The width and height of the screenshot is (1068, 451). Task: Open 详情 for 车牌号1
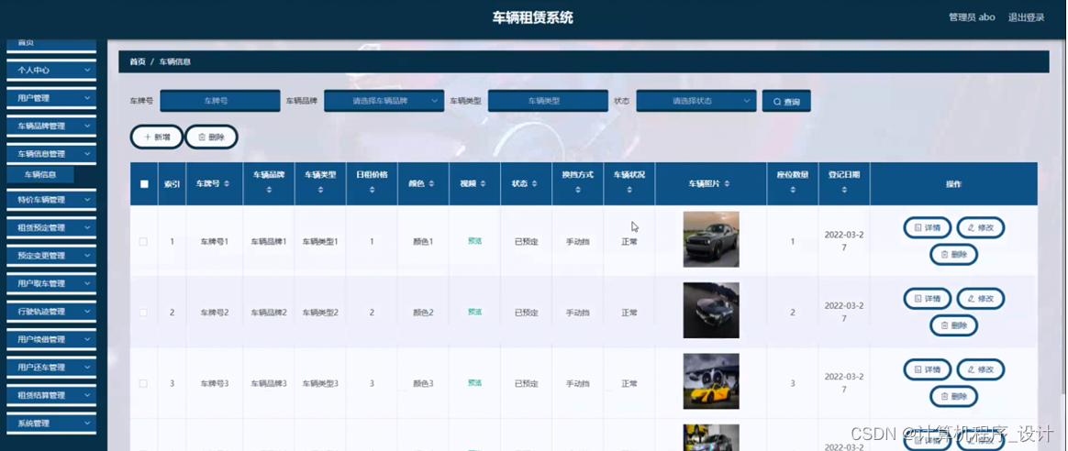click(x=928, y=228)
